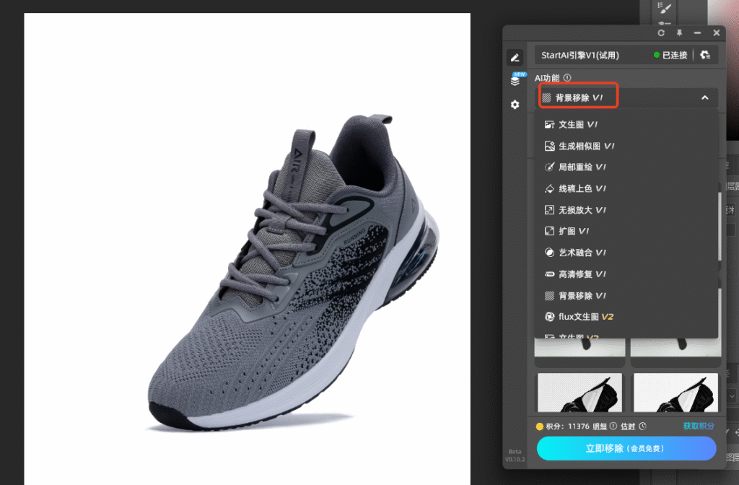Screen dimensions: 739x485
Task: Collapse the 背景移除 V1 function dropdown
Action: click(x=704, y=97)
